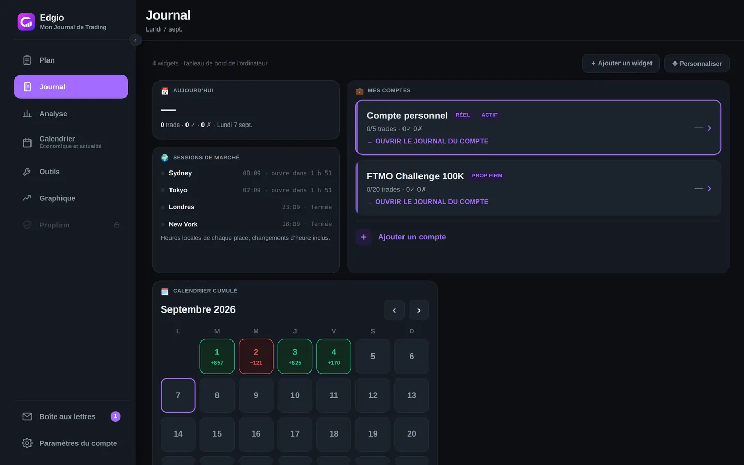
Task: Click the globe icon in Sessions de marché
Action: tap(165, 158)
